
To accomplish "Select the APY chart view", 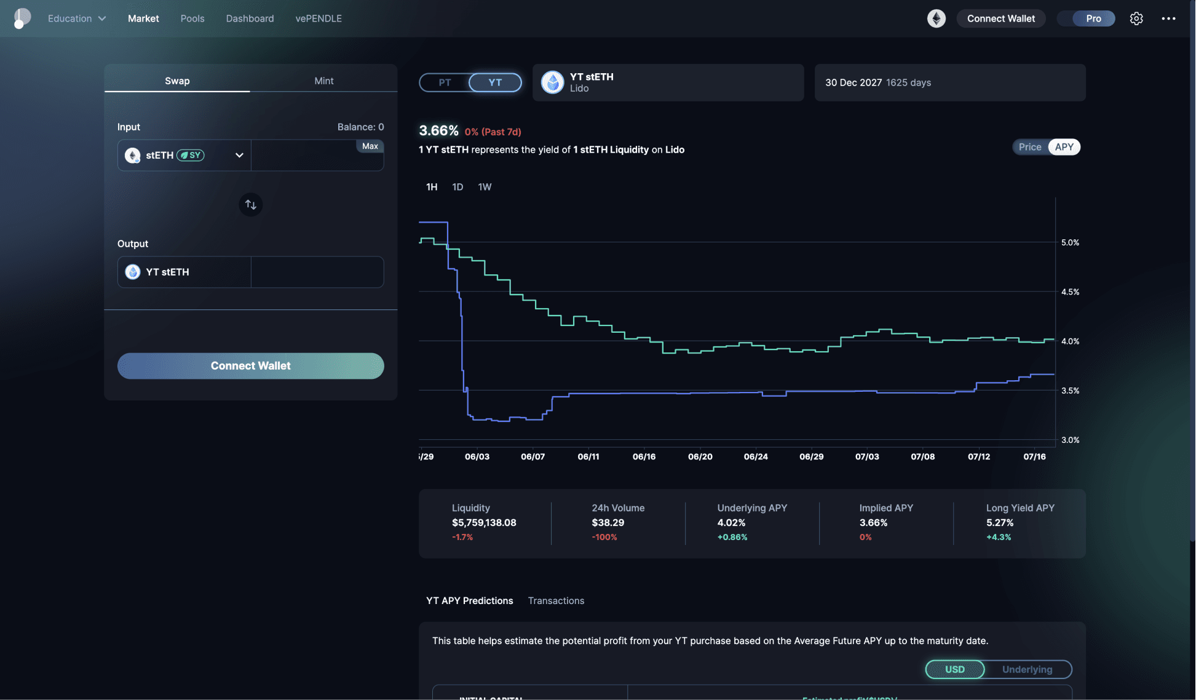I will [x=1064, y=147].
